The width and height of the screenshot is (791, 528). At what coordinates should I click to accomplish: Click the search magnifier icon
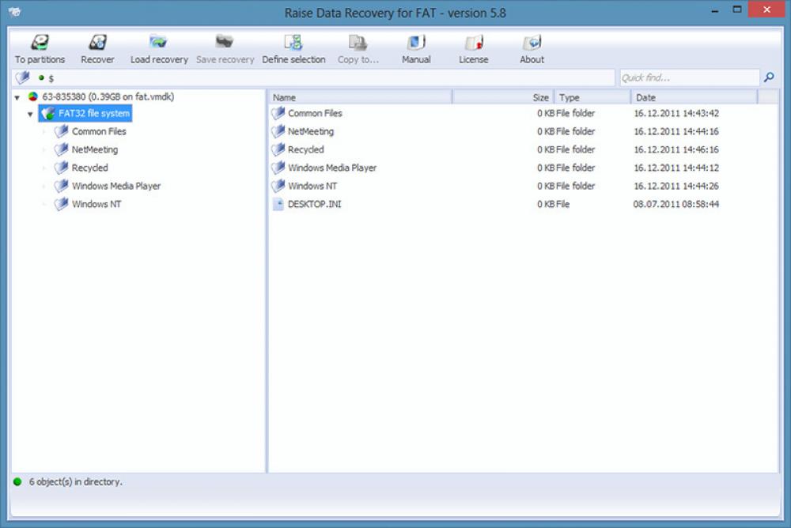(x=768, y=77)
